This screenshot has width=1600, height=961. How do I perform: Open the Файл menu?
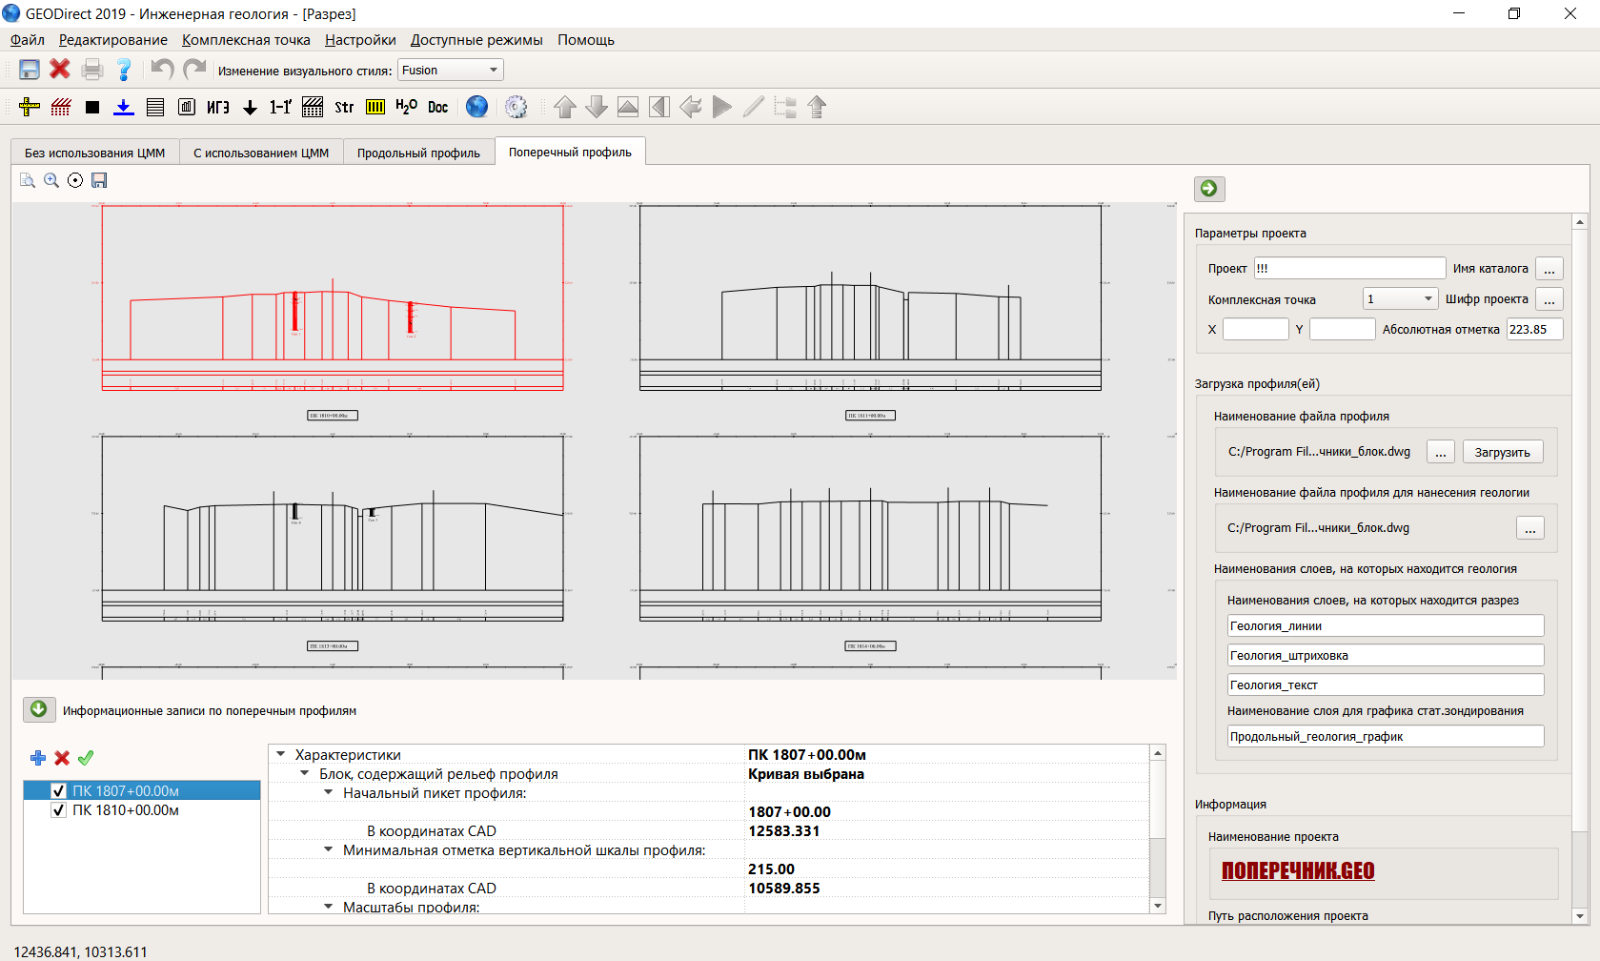pyautogui.click(x=28, y=40)
